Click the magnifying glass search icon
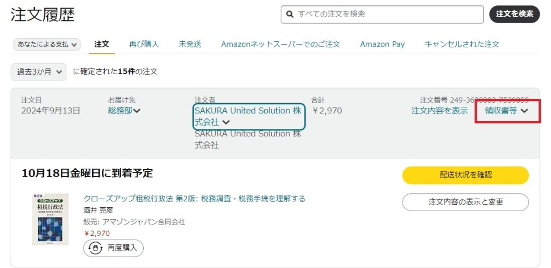 pyautogui.click(x=289, y=15)
